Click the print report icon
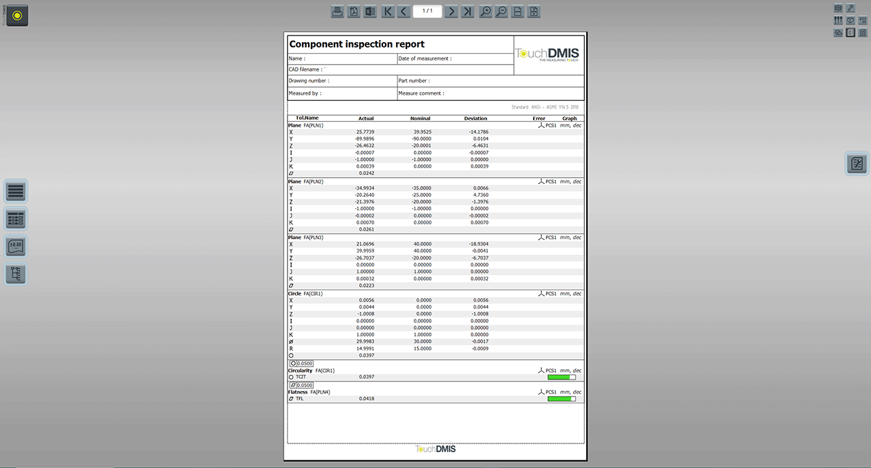The height and width of the screenshot is (468, 871). [337, 12]
